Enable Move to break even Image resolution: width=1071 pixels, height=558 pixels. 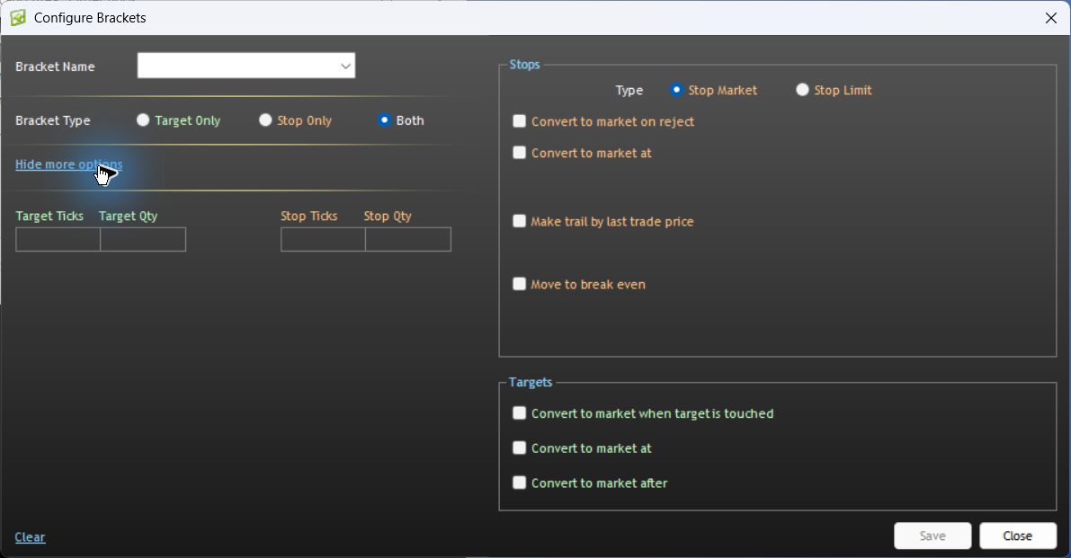519,284
